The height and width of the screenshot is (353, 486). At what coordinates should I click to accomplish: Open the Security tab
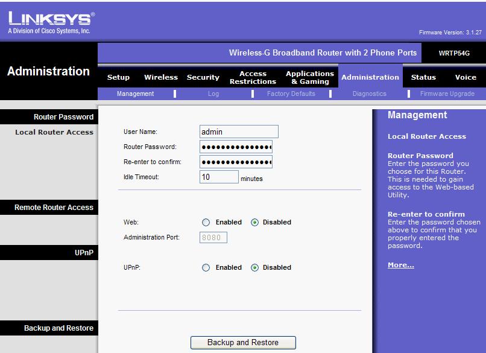pos(203,77)
